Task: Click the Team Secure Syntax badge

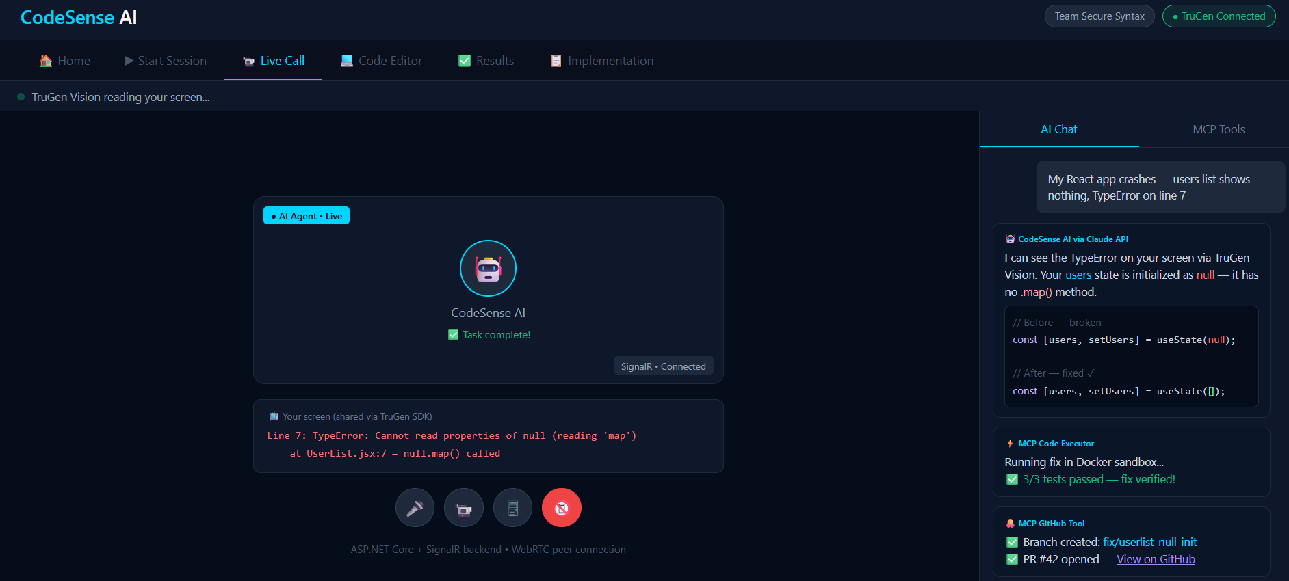Action: coord(1099,16)
